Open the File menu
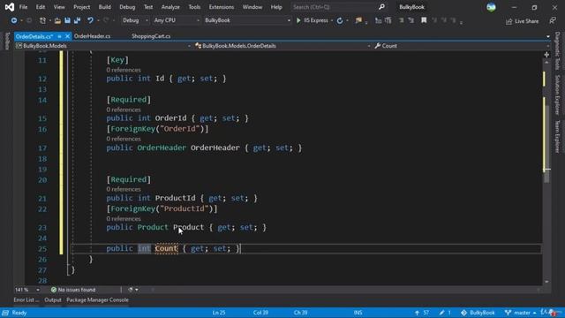This screenshot has height=318, width=565. pyautogui.click(x=23, y=7)
